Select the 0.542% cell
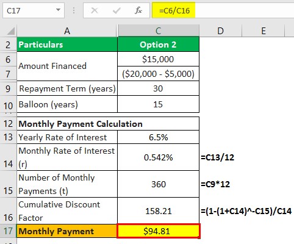The image size is (294, 244). (x=158, y=157)
